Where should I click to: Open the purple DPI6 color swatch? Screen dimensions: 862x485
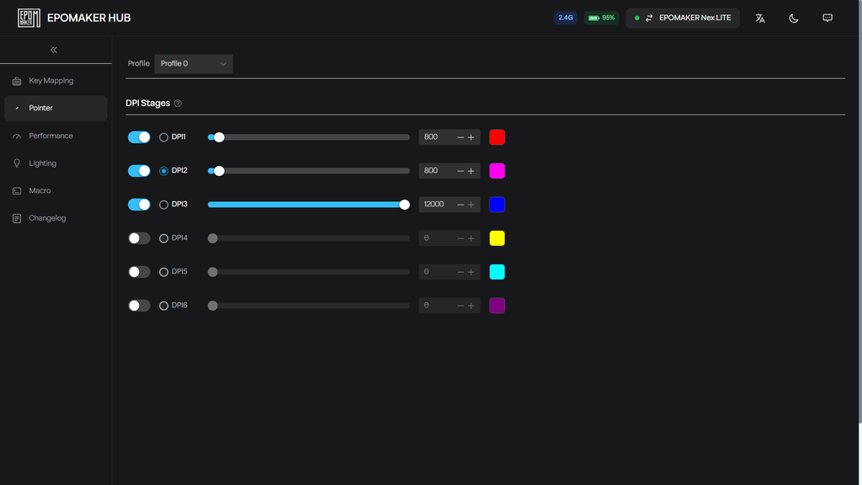point(497,306)
